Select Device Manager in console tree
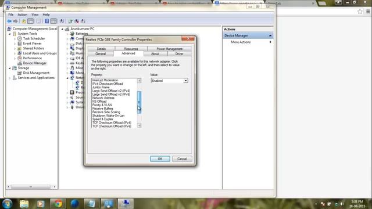 (35, 63)
